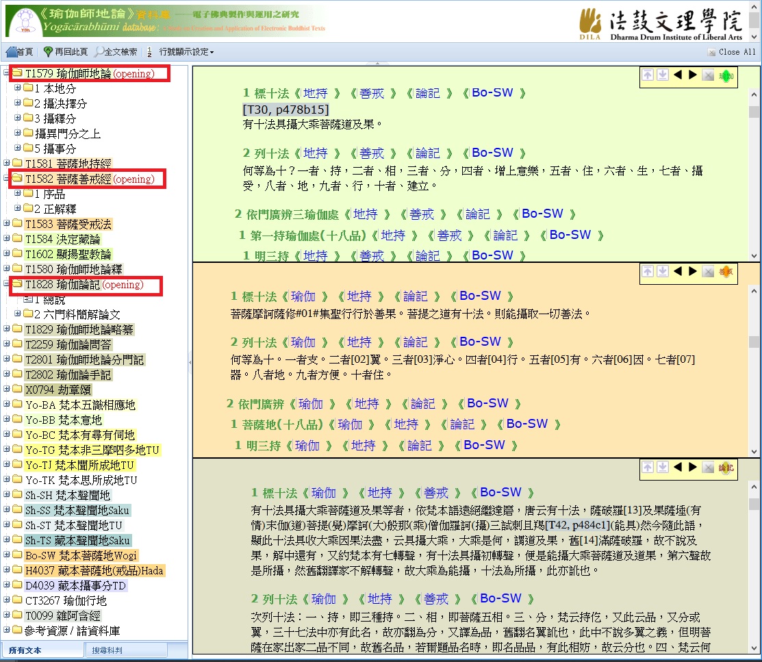Expand the T1583 菩薩受戒法 folder
762x662 pixels.
click(7, 225)
